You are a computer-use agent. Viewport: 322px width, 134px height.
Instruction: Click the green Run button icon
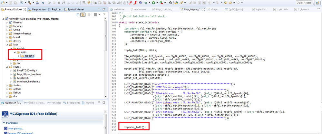click(x=153, y=3)
